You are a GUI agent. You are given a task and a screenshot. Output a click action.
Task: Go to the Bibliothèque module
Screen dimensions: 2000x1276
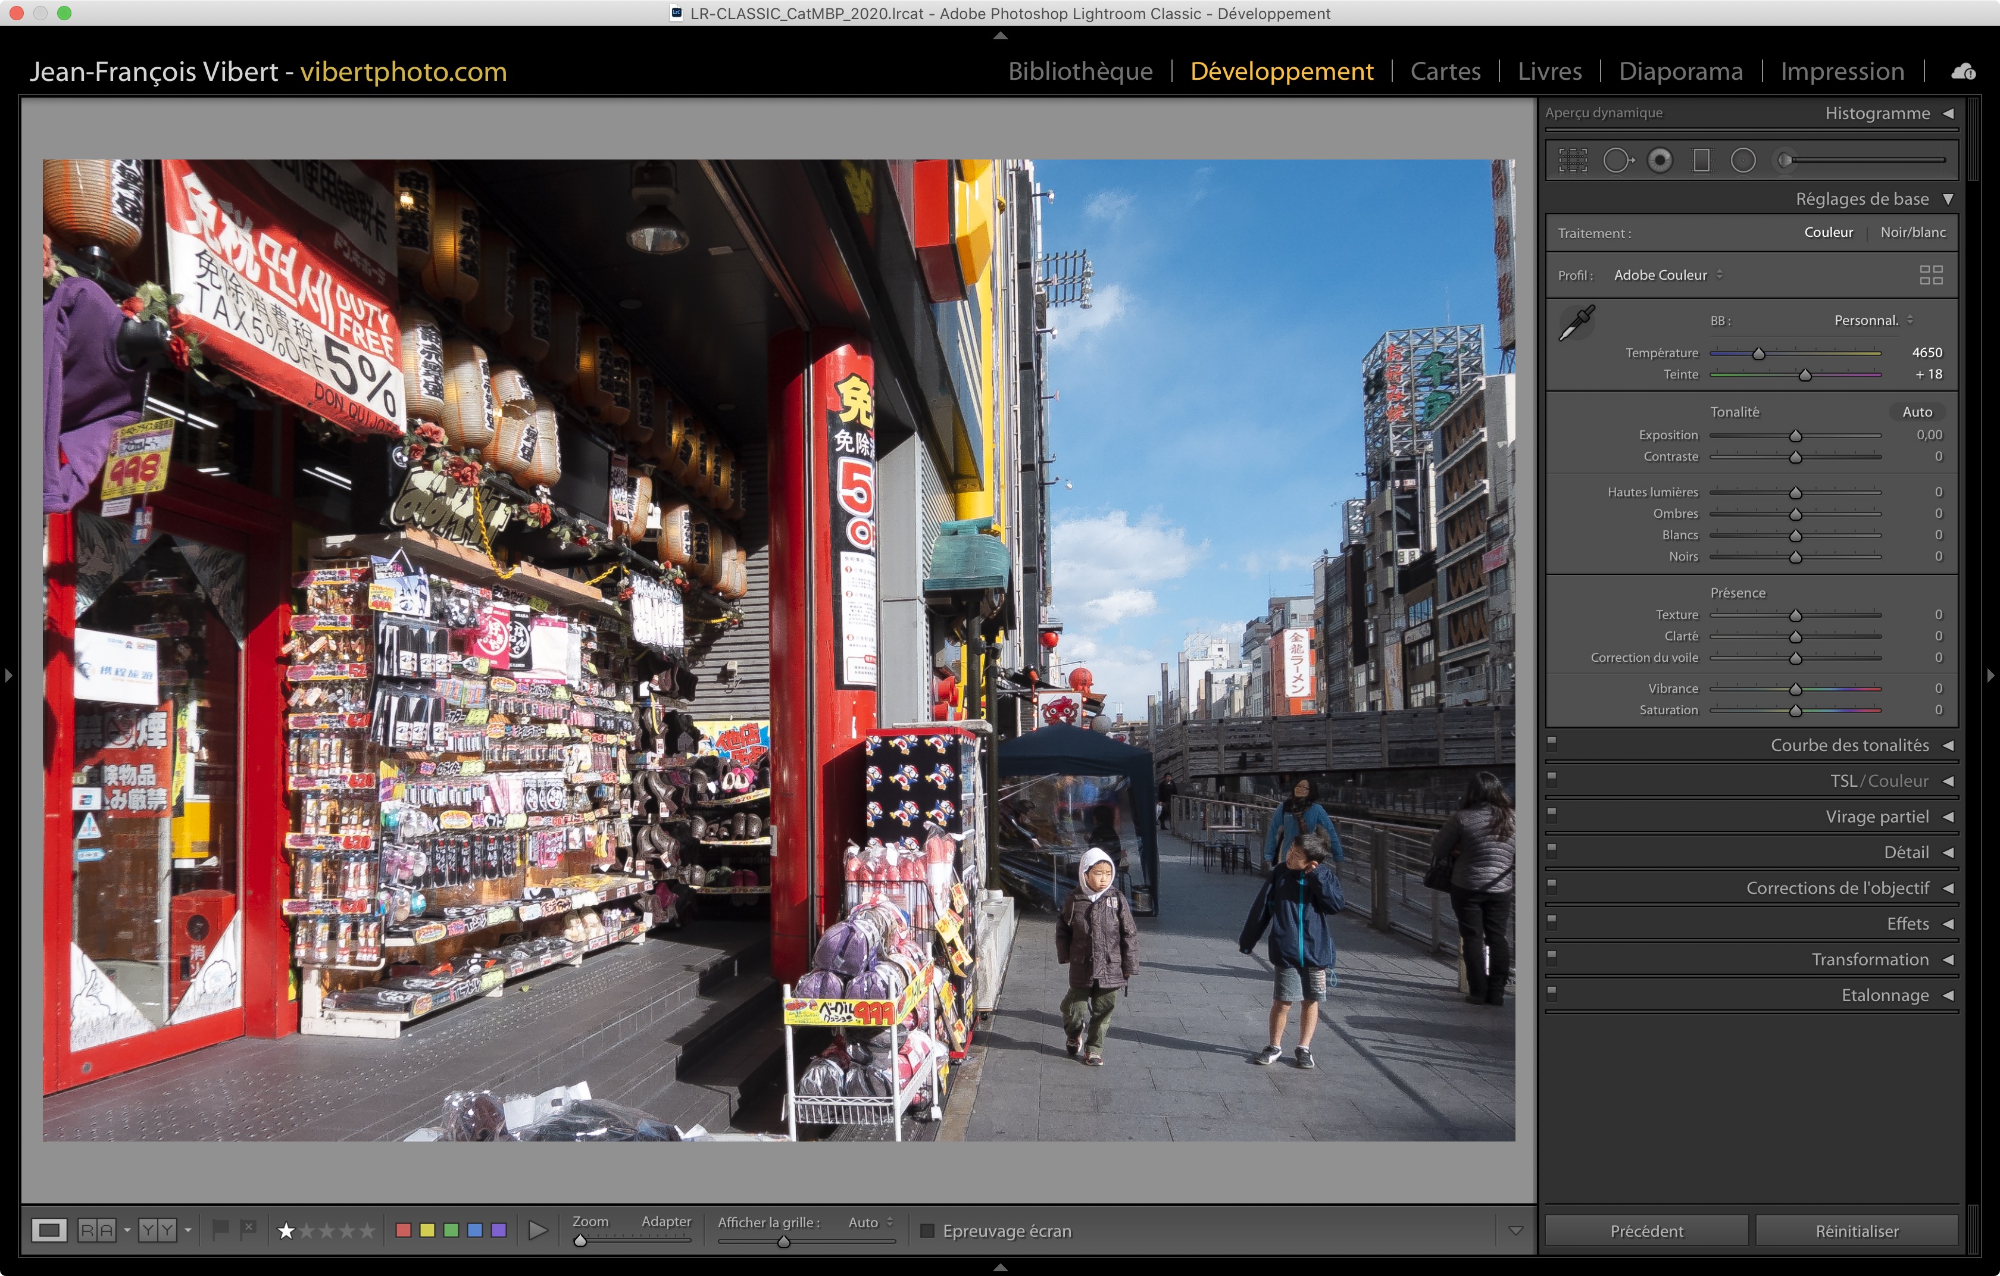[1080, 71]
